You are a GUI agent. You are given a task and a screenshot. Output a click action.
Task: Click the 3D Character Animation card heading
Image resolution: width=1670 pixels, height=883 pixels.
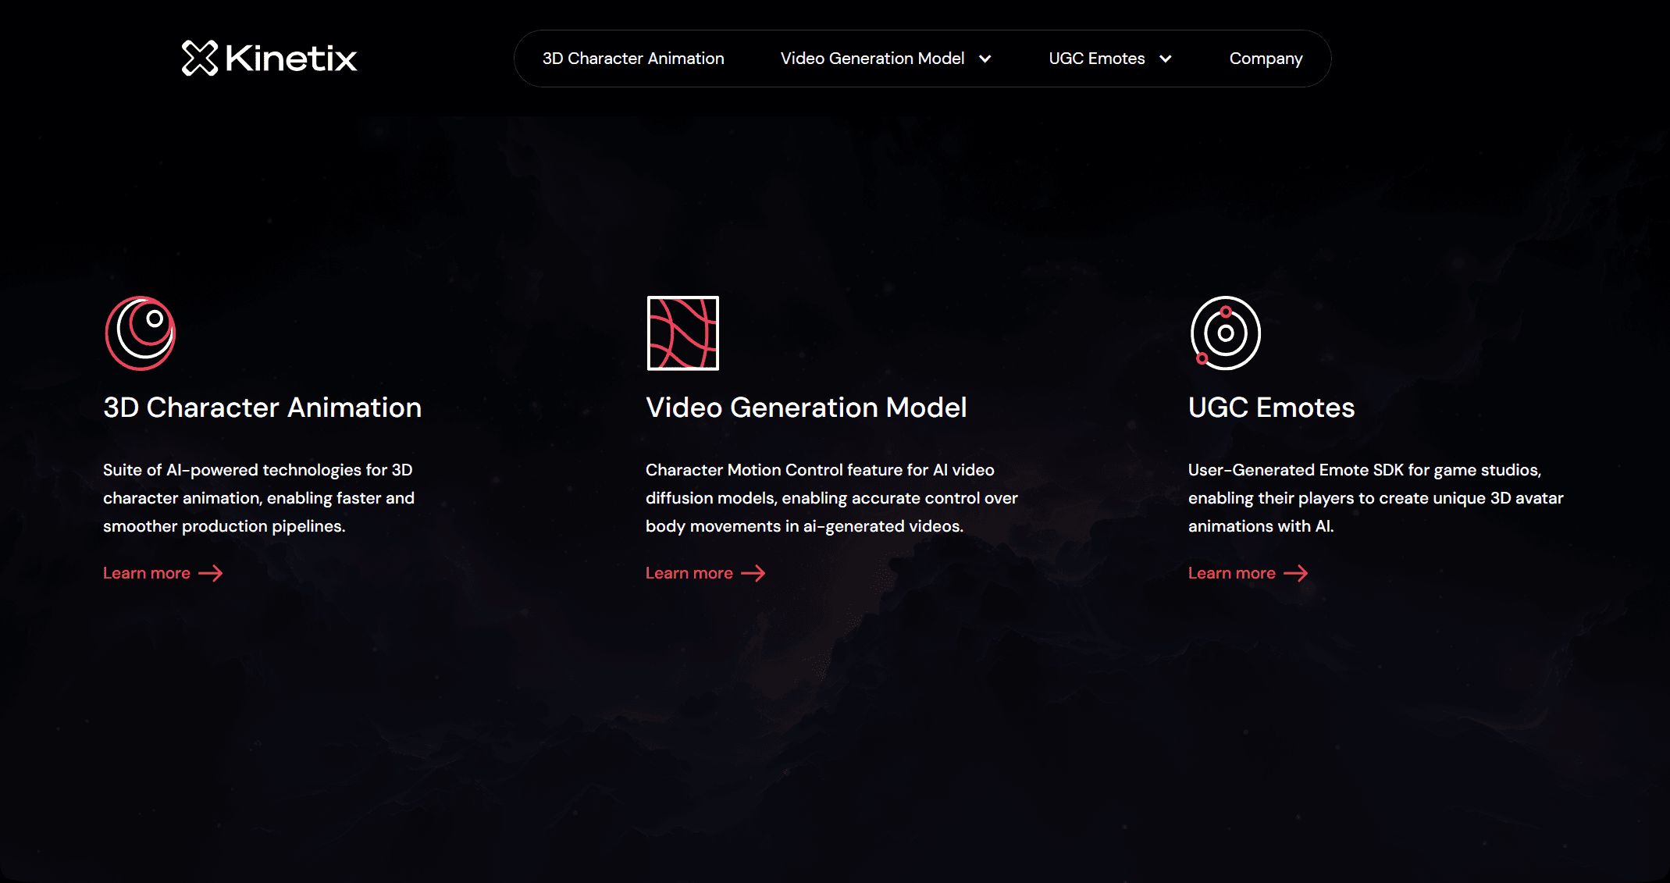262,408
